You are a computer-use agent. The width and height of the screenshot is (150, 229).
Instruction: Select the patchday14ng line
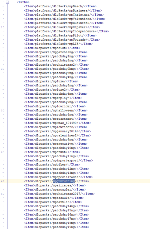coord(57,206)
